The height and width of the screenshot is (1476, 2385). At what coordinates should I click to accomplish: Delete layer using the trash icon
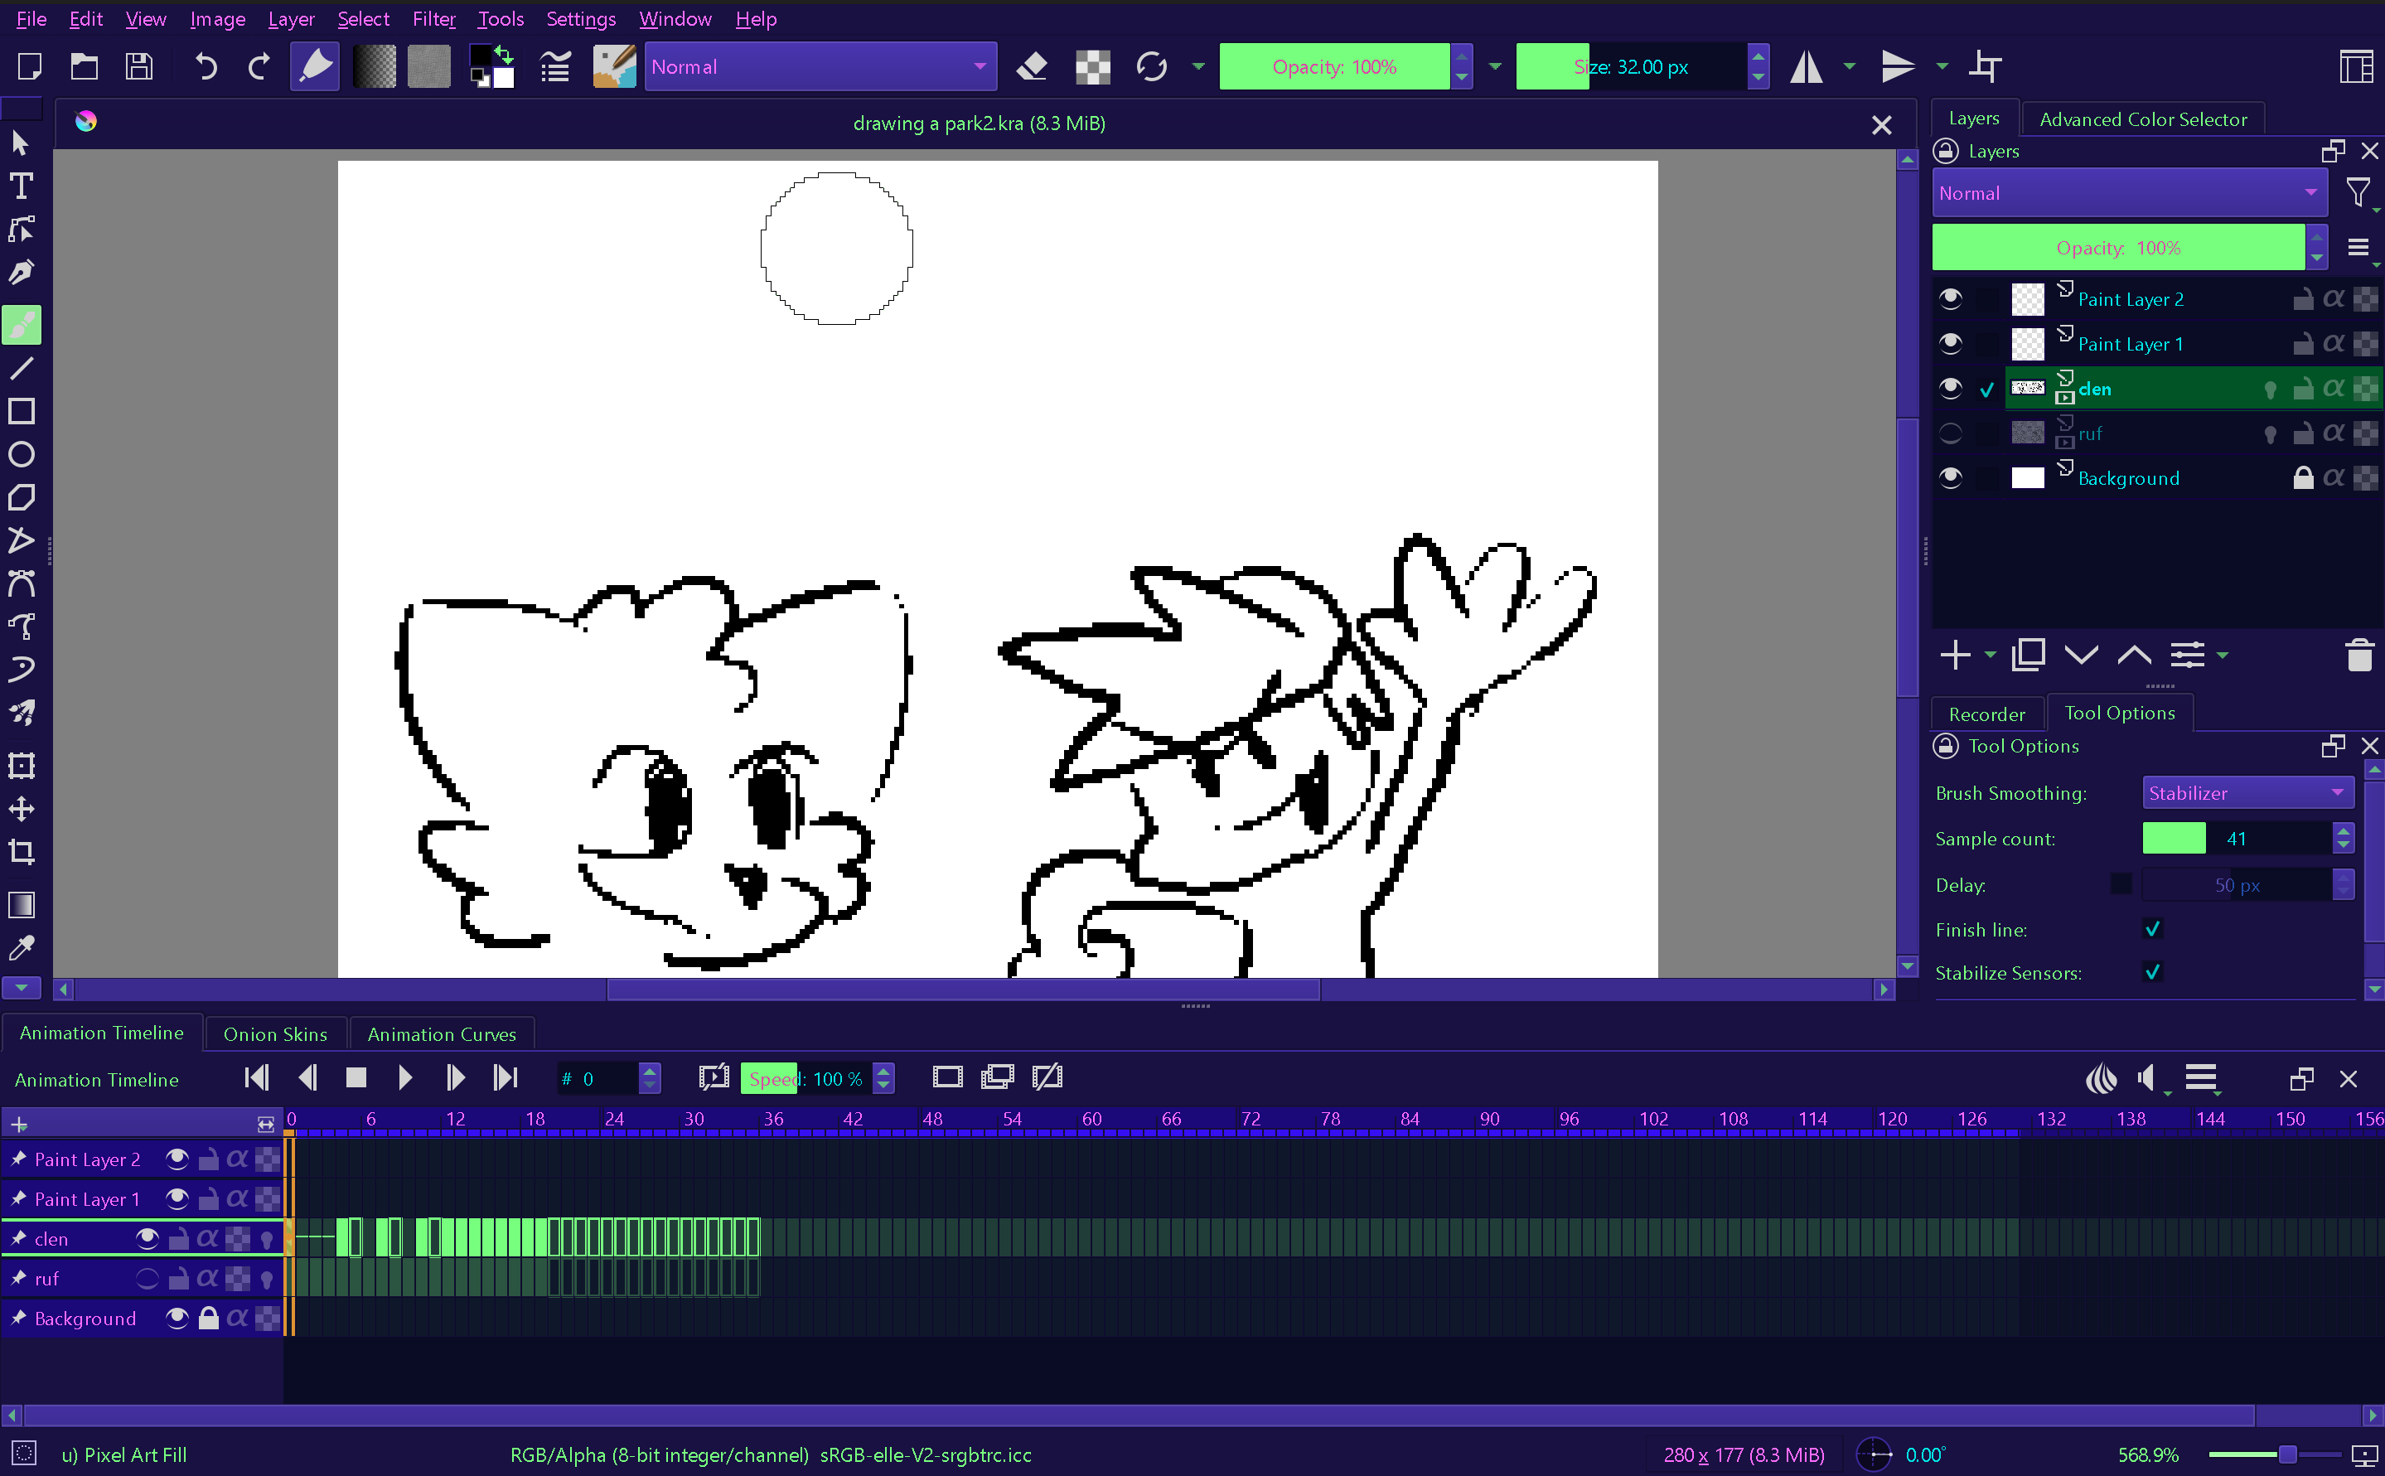[2358, 655]
